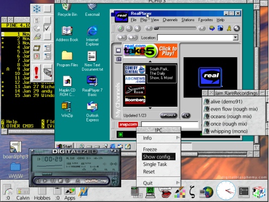Click the snap.com search input field

(170, 125)
